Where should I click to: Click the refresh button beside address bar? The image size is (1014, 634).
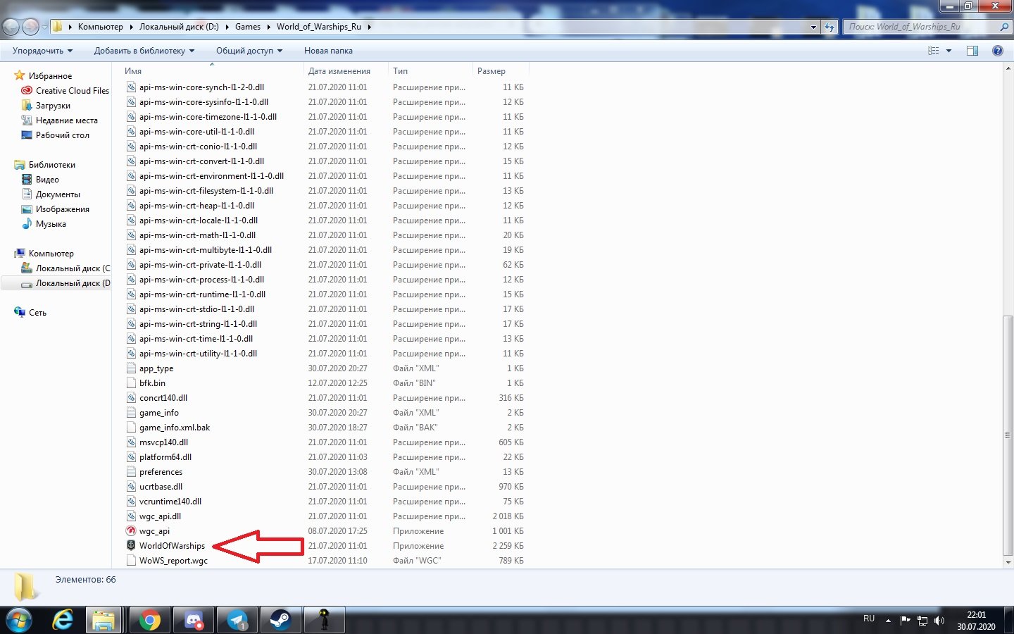(x=830, y=27)
